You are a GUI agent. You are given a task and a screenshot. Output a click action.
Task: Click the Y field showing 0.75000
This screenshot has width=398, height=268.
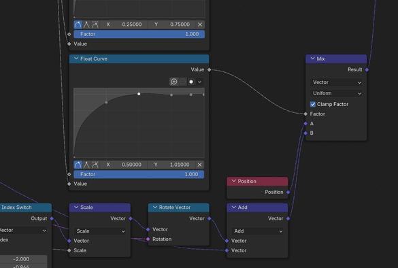click(172, 24)
